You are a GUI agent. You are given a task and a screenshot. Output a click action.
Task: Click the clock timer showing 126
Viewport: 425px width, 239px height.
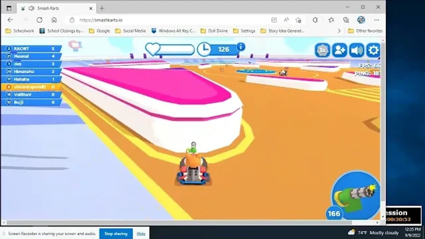tap(218, 49)
